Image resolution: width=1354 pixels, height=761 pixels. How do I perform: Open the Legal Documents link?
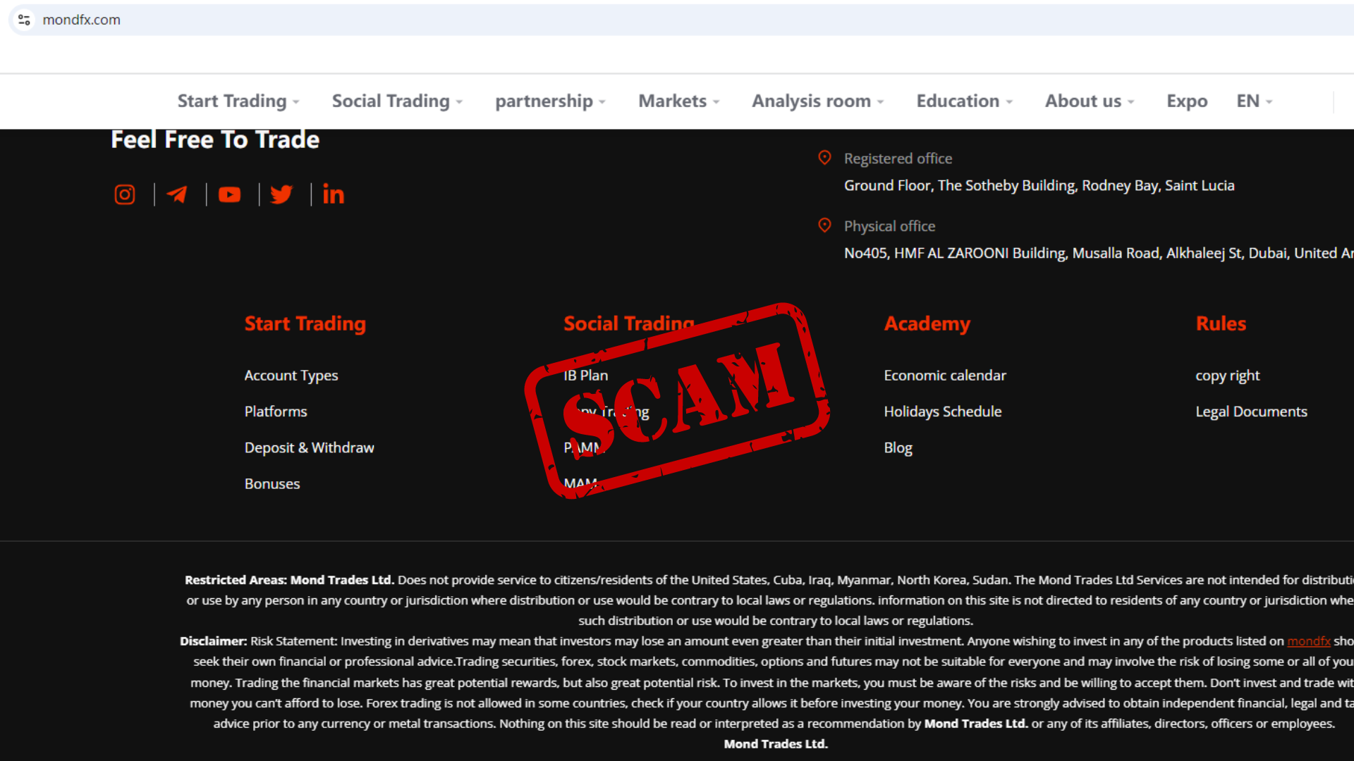click(x=1251, y=412)
